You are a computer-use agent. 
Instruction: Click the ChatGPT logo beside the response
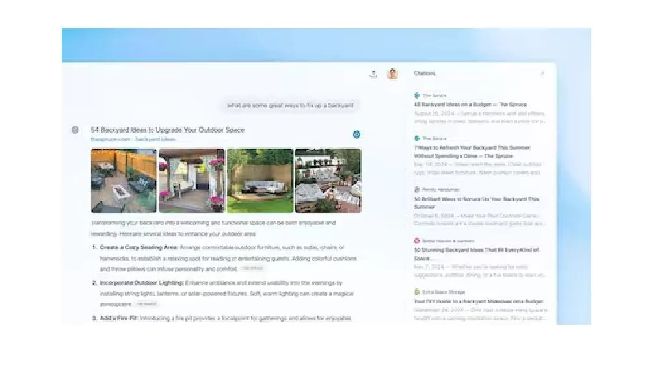tap(75, 130)
